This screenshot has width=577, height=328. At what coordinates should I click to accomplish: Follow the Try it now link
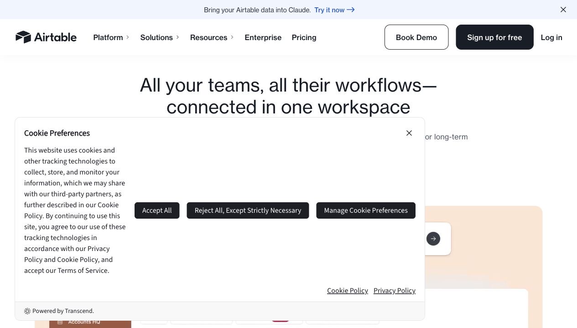pos(334,10)
